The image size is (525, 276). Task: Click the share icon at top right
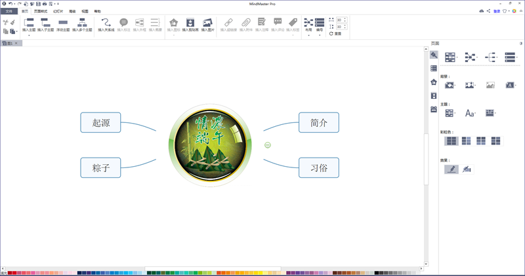click(488, 11)
